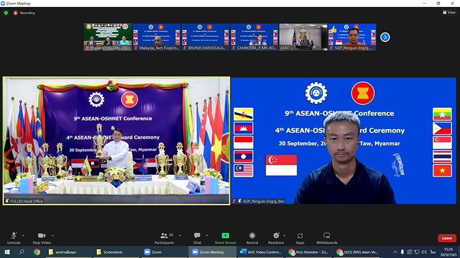Click the green encryption shield icon
The width and height of the screenshot is (460, 258).
pos(6,12)
